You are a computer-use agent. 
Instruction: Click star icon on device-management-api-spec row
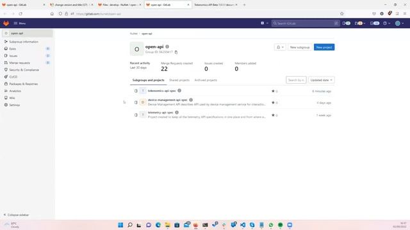[x=273, y=102]
